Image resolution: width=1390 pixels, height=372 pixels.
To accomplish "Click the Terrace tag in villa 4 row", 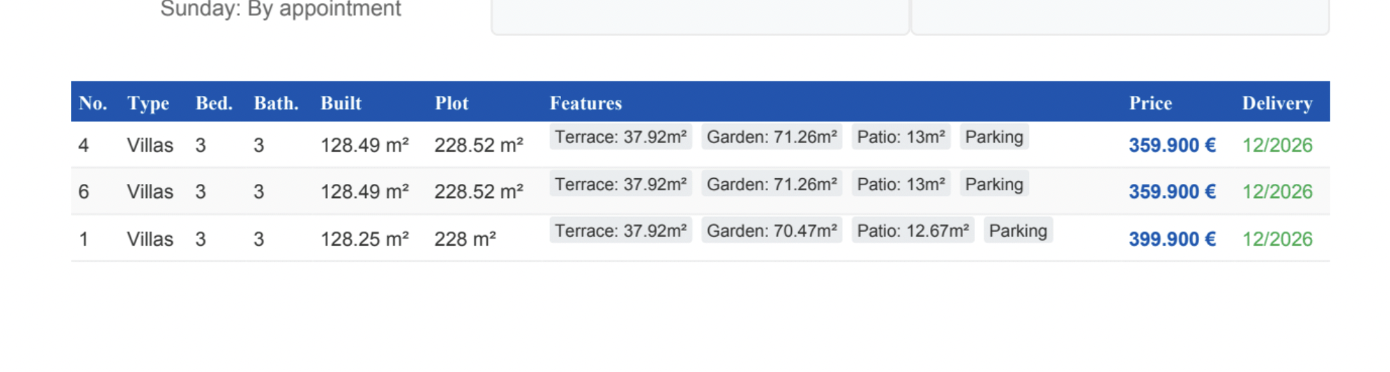I will [x=621, y=137].
